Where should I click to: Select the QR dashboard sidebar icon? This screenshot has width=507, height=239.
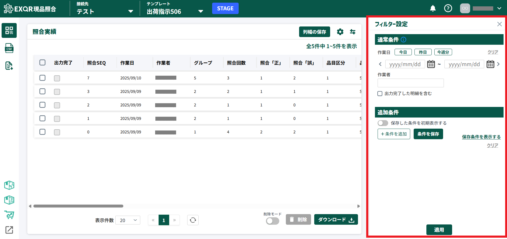tap(9, 30)
